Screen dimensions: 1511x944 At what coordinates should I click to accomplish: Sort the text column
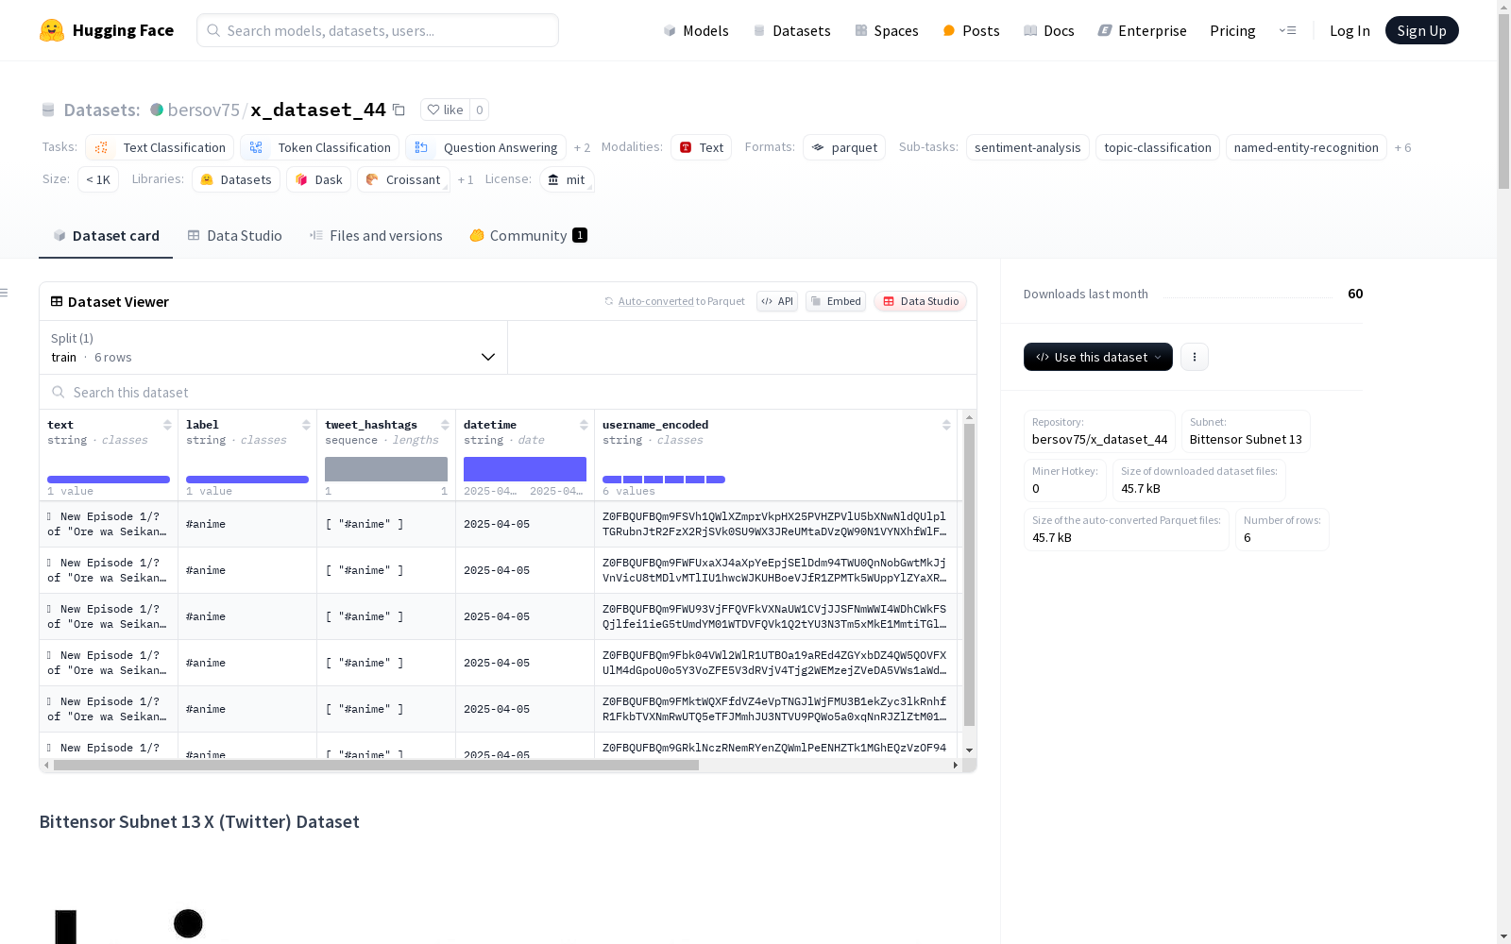167,425
